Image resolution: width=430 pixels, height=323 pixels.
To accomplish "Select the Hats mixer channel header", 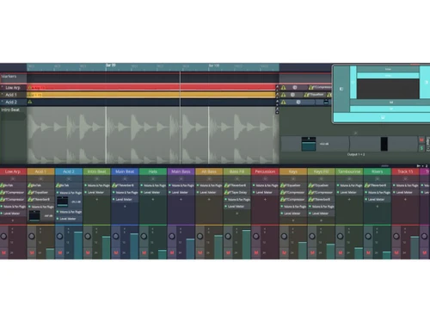I will [x=153, y=171].
